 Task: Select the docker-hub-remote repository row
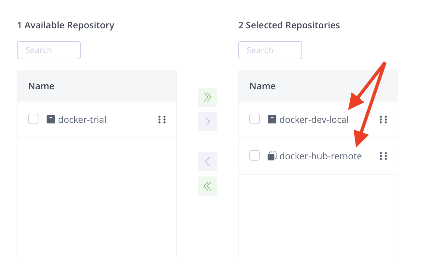tap(321, 156)
